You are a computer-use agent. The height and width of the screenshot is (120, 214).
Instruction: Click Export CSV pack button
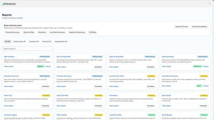[x=182, y=26]
